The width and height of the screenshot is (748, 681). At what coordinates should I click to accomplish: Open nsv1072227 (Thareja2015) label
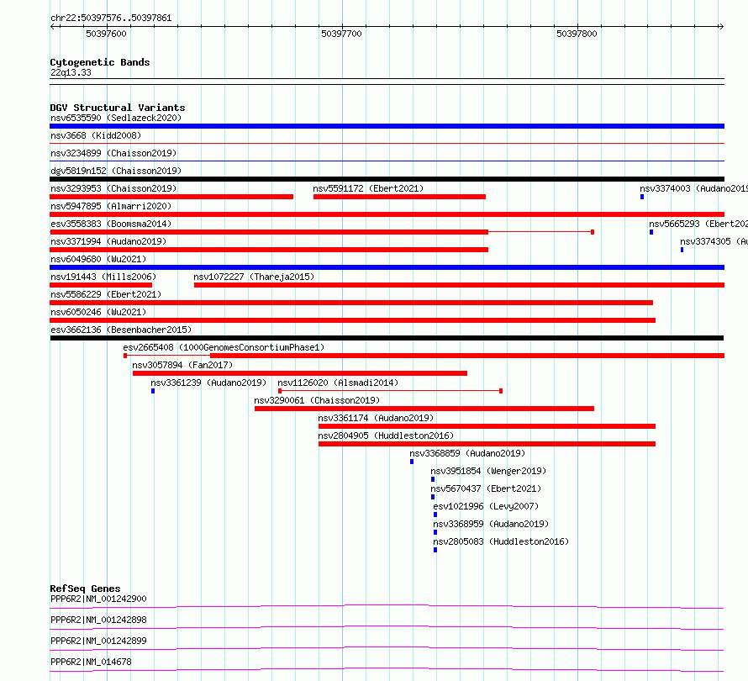point(254,277)
